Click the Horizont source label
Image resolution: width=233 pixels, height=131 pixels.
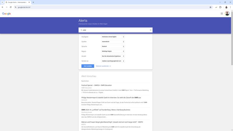[x=84, y=100]
